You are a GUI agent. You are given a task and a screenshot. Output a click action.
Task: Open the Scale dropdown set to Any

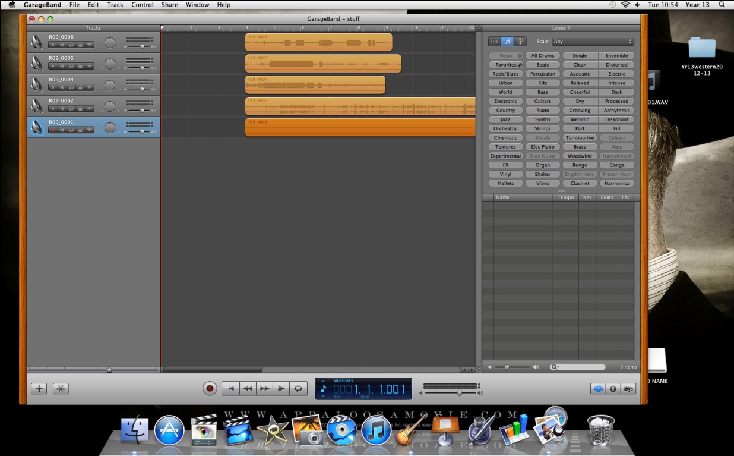coord(593,42)
